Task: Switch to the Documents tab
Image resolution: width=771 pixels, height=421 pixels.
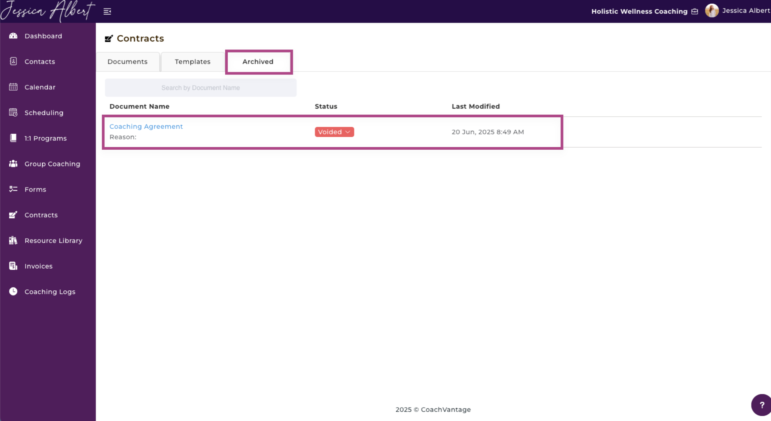Action: coord(128,61)
